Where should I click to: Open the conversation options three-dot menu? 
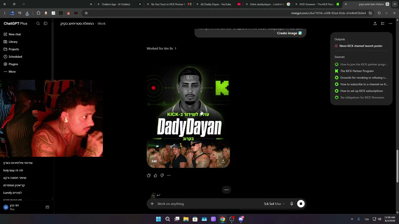390,24
